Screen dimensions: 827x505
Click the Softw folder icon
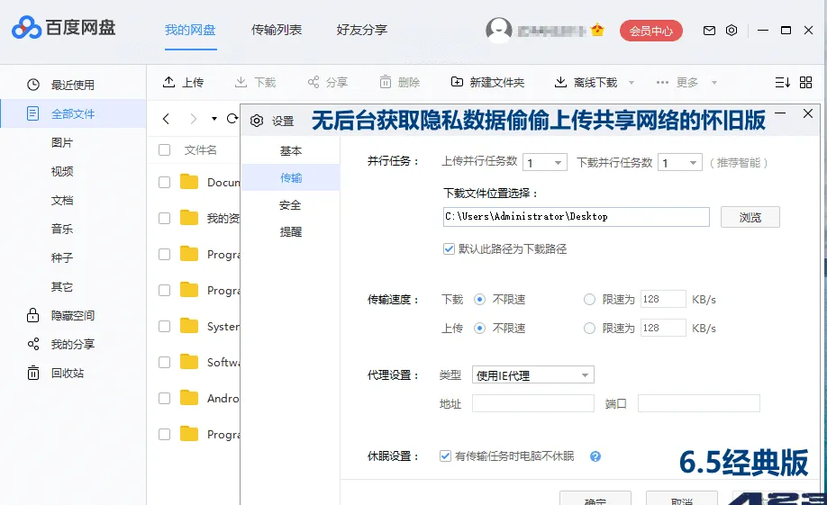[189, 362]
